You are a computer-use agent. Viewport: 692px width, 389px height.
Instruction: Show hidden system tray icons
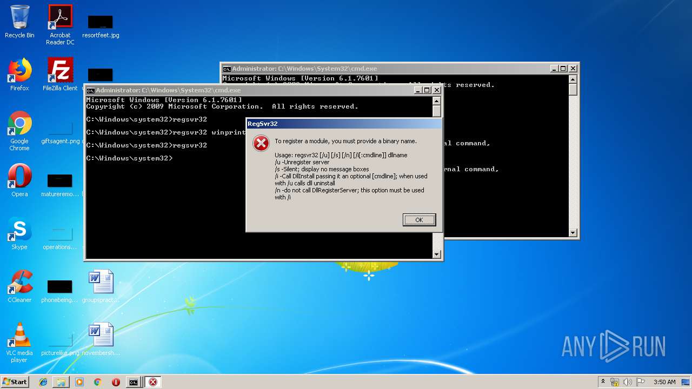[x=603, y=382]
